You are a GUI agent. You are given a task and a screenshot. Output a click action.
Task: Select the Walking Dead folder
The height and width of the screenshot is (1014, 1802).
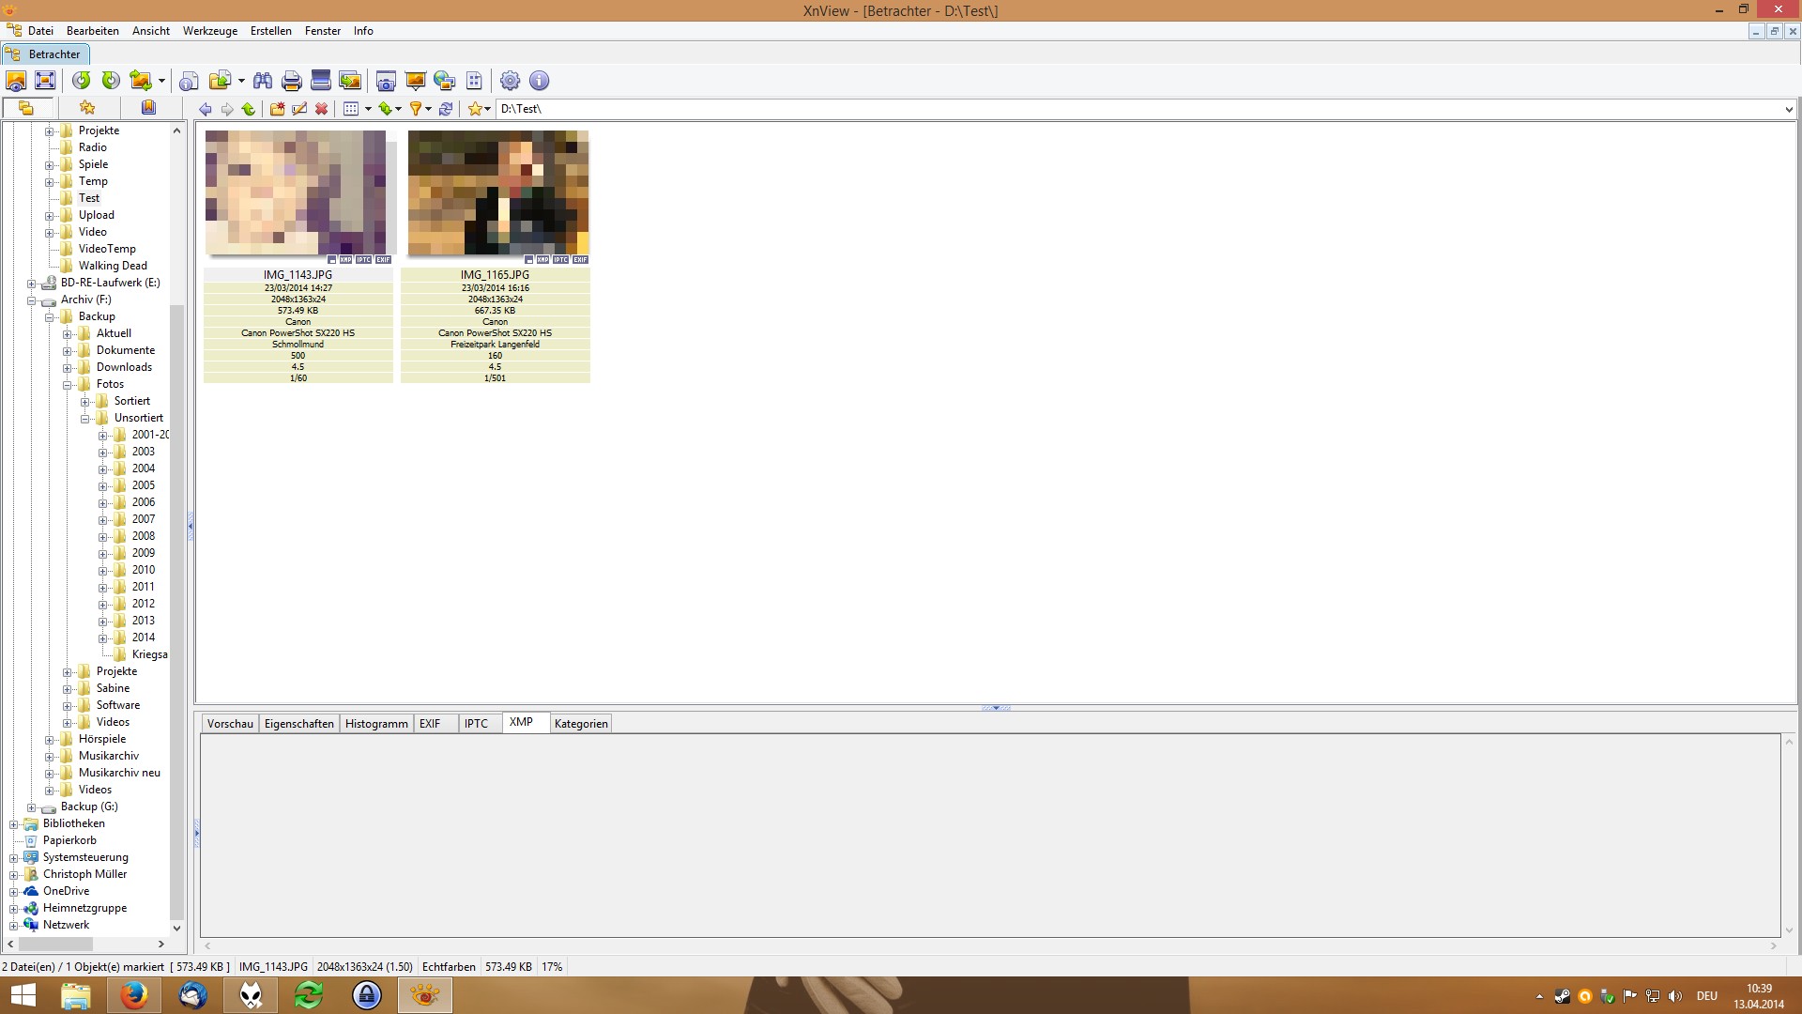click(113, 266)
